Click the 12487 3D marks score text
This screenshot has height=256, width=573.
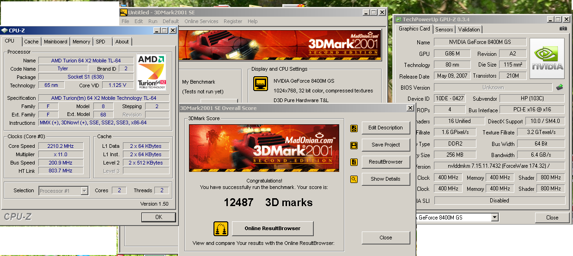point(268,202)
